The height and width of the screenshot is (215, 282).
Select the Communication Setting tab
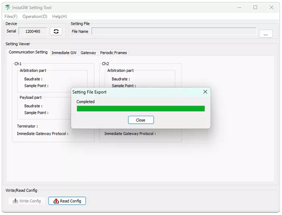[x=28, y=52]
